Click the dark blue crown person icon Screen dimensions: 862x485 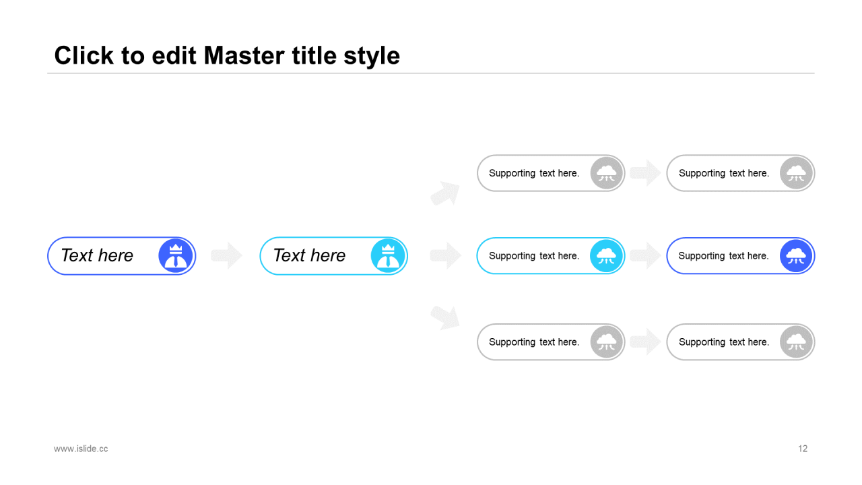pos(176,256)
